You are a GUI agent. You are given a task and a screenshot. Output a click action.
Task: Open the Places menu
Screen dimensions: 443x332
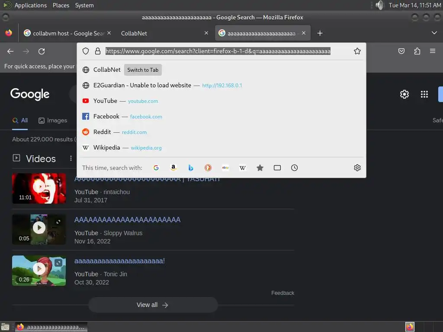61,5
